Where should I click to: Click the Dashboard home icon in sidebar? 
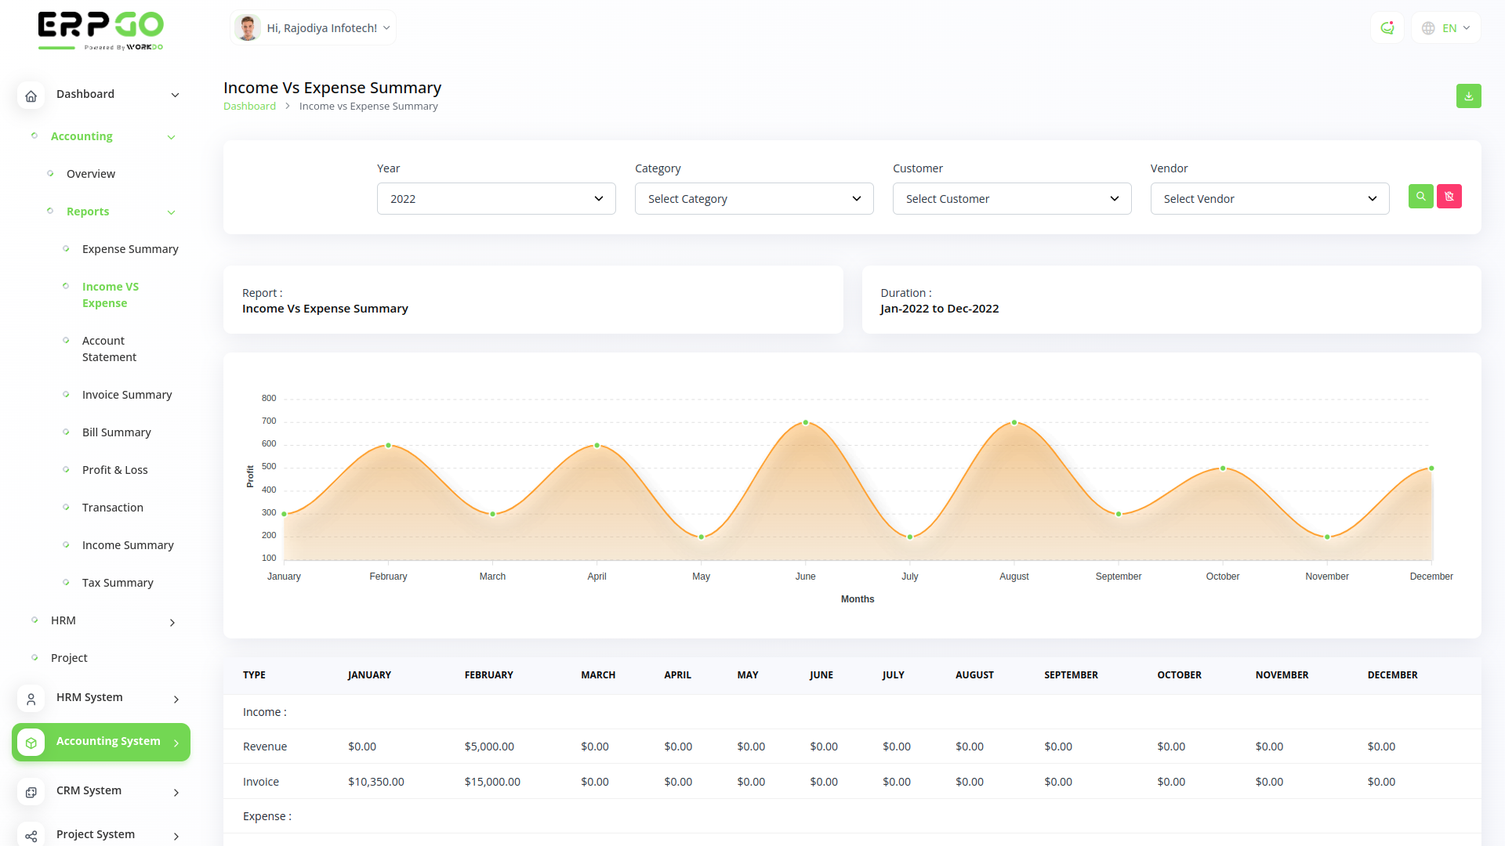[31, 96]
